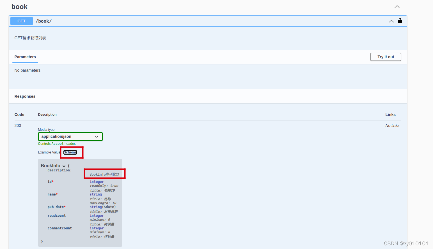Viewport: 433px width, 249px height.
Task: Click the CSDN @zy010101 watermark
Action: click(x=406, y=243)
